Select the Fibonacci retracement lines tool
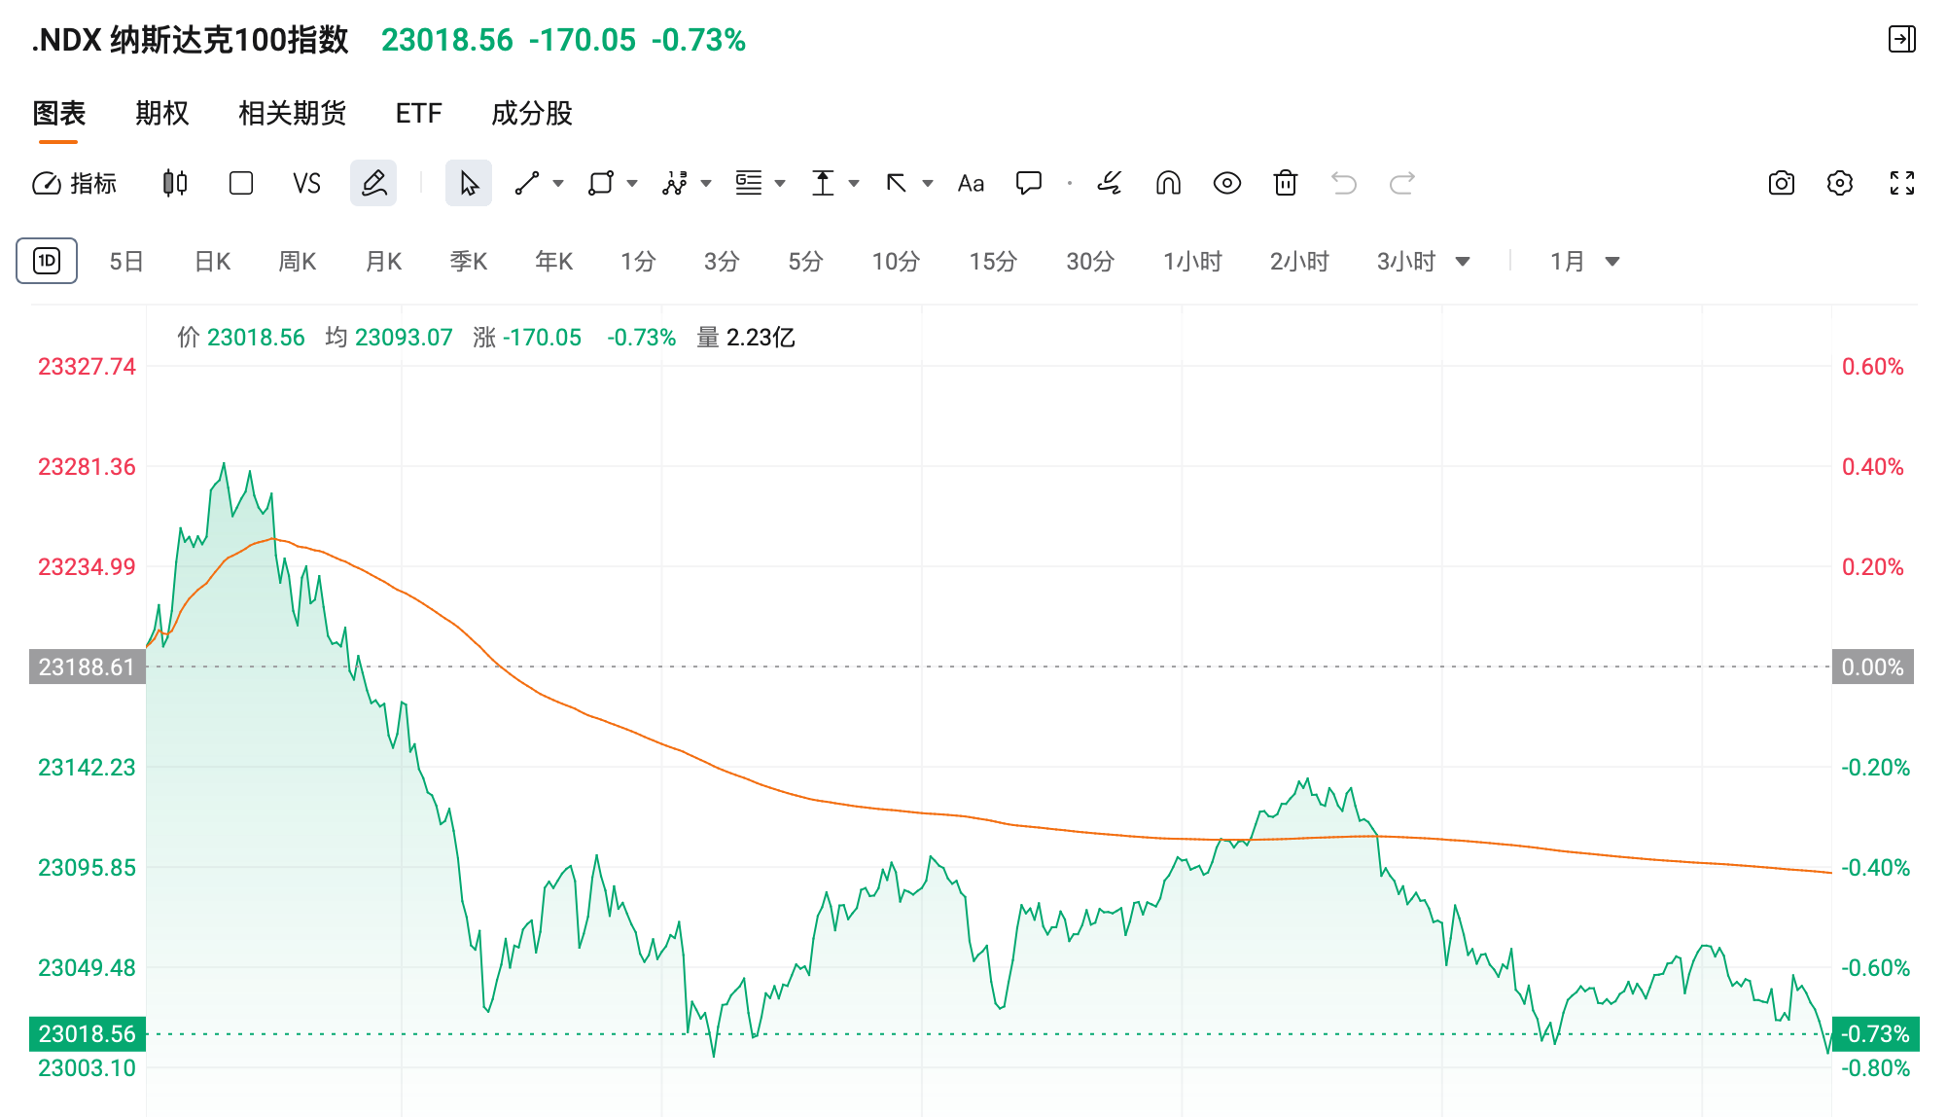 point(749,183)
